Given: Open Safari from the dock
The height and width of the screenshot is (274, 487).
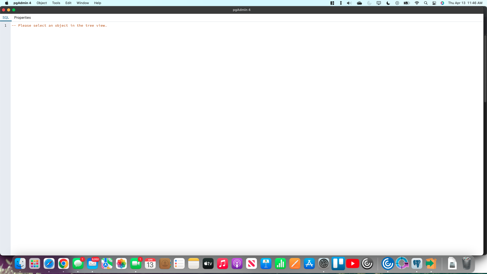Looking at the screenshot, I should pos(49,264).
